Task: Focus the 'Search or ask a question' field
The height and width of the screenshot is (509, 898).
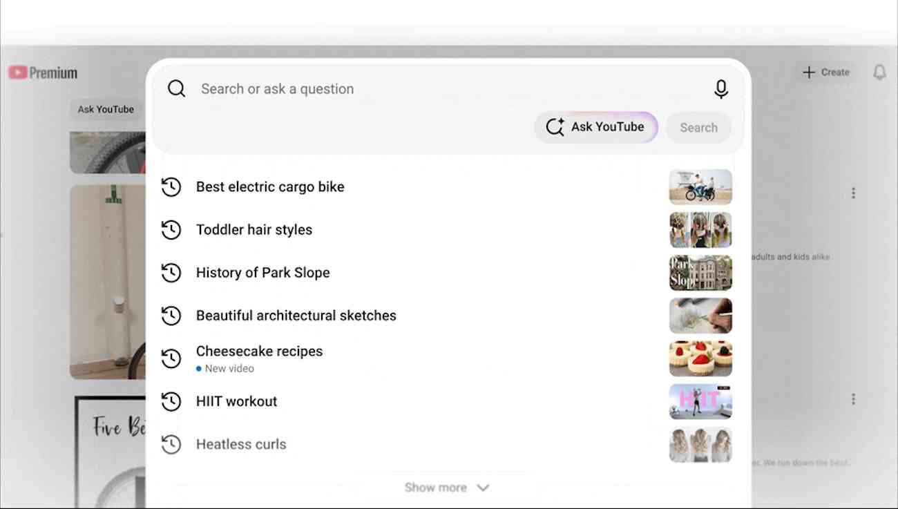Action: (449, 88)
